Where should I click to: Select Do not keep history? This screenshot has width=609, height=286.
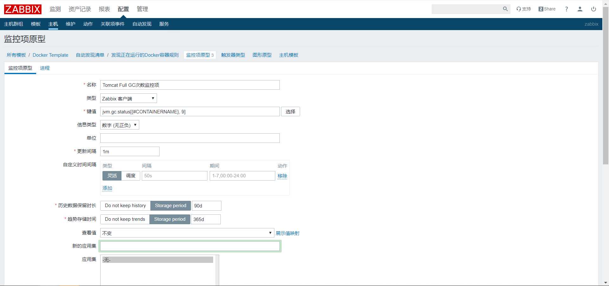(125, 206)
